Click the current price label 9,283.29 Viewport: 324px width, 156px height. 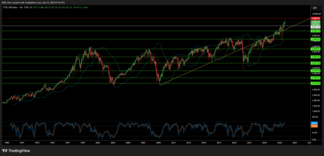(x=316, y=22)
